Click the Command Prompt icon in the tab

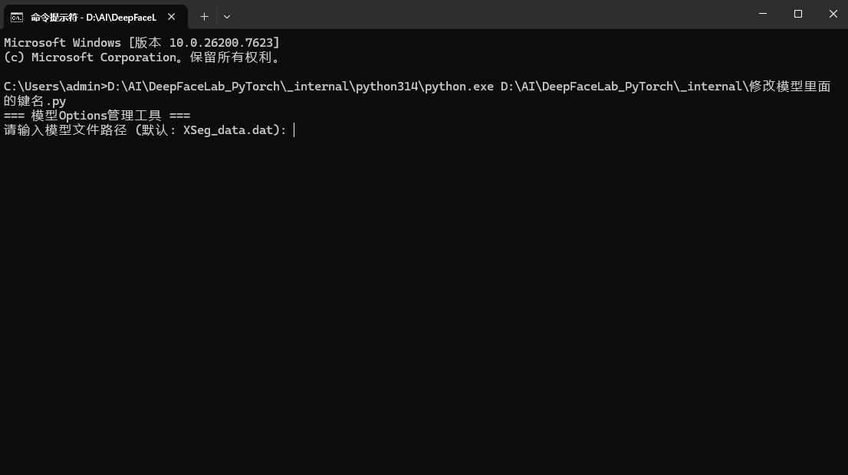click(x=16, y=16)
